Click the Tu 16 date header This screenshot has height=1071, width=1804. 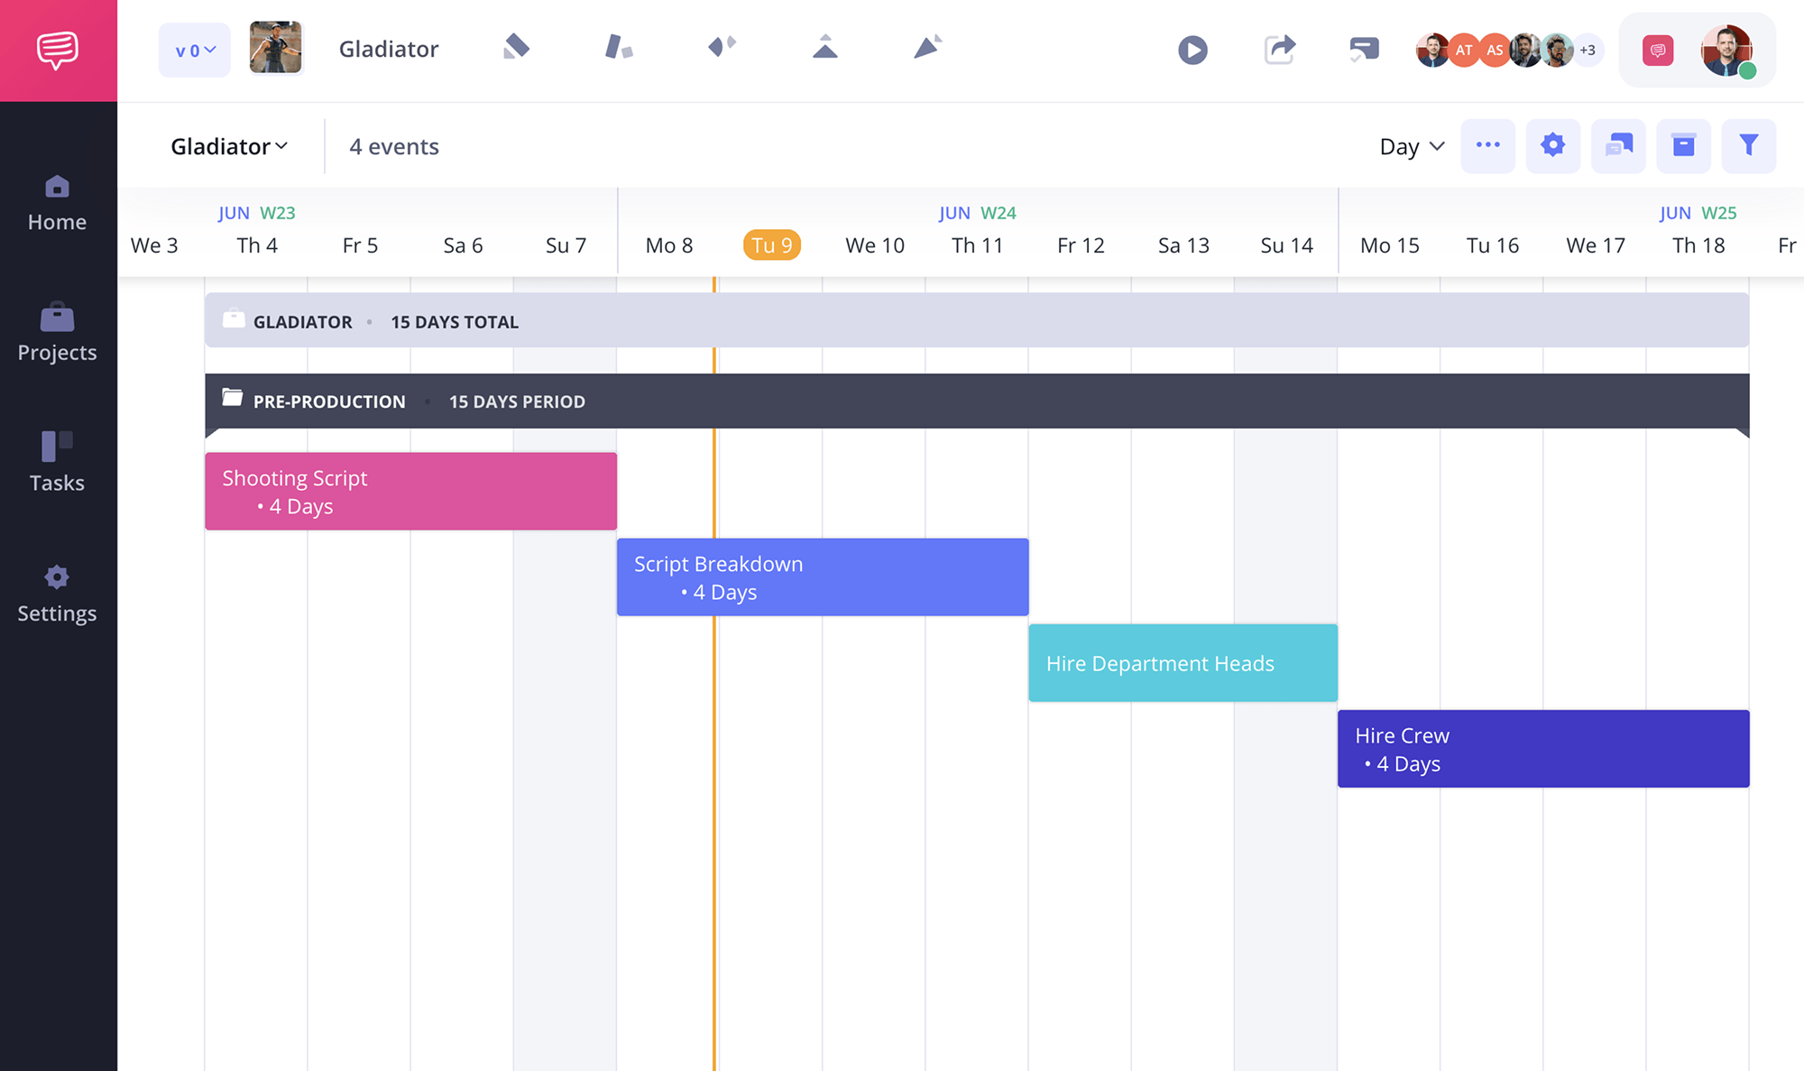click(x=1493, y=245)
